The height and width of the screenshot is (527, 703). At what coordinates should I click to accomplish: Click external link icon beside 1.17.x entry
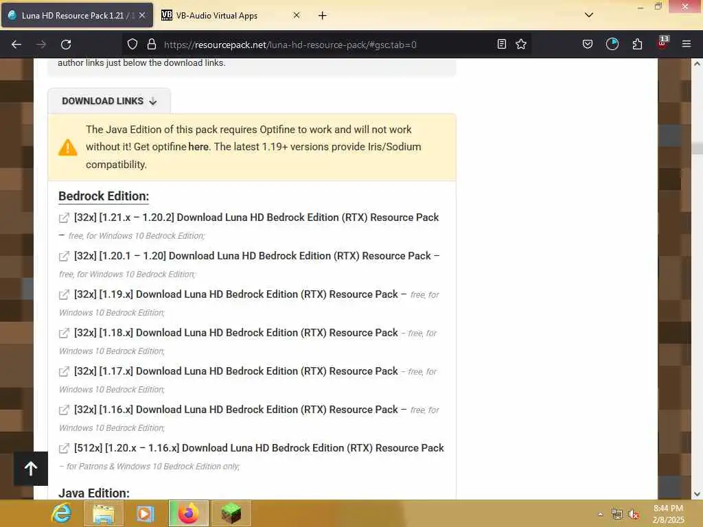click(x=64, y=371)
